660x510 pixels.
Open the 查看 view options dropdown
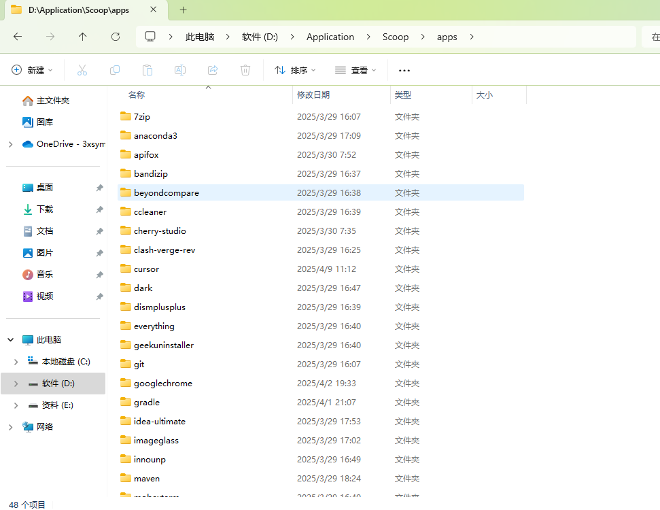click(x=355, y=70)
